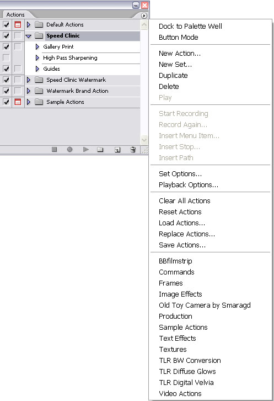Screen dimensions: 274x401
Task: Click the Stop playing/recording button
Action: 54,149
